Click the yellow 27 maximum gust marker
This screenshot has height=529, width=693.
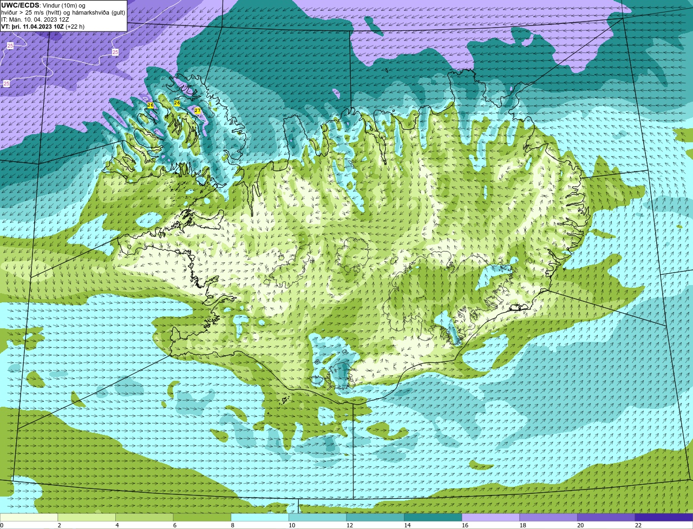point(198,110)
